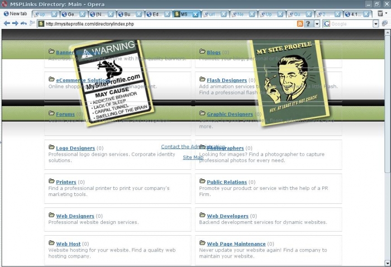Image resolution: width=391 pixels, height=267 pixels.
Task: Click the question mark icon in address bar
Action: [x=309, y=23]
